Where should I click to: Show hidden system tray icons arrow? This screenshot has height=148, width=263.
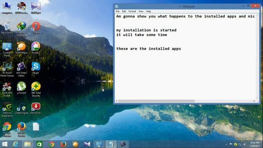[226, 144]
